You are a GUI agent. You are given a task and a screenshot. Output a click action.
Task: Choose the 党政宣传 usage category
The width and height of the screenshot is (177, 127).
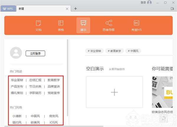click(x=54, y=93)
